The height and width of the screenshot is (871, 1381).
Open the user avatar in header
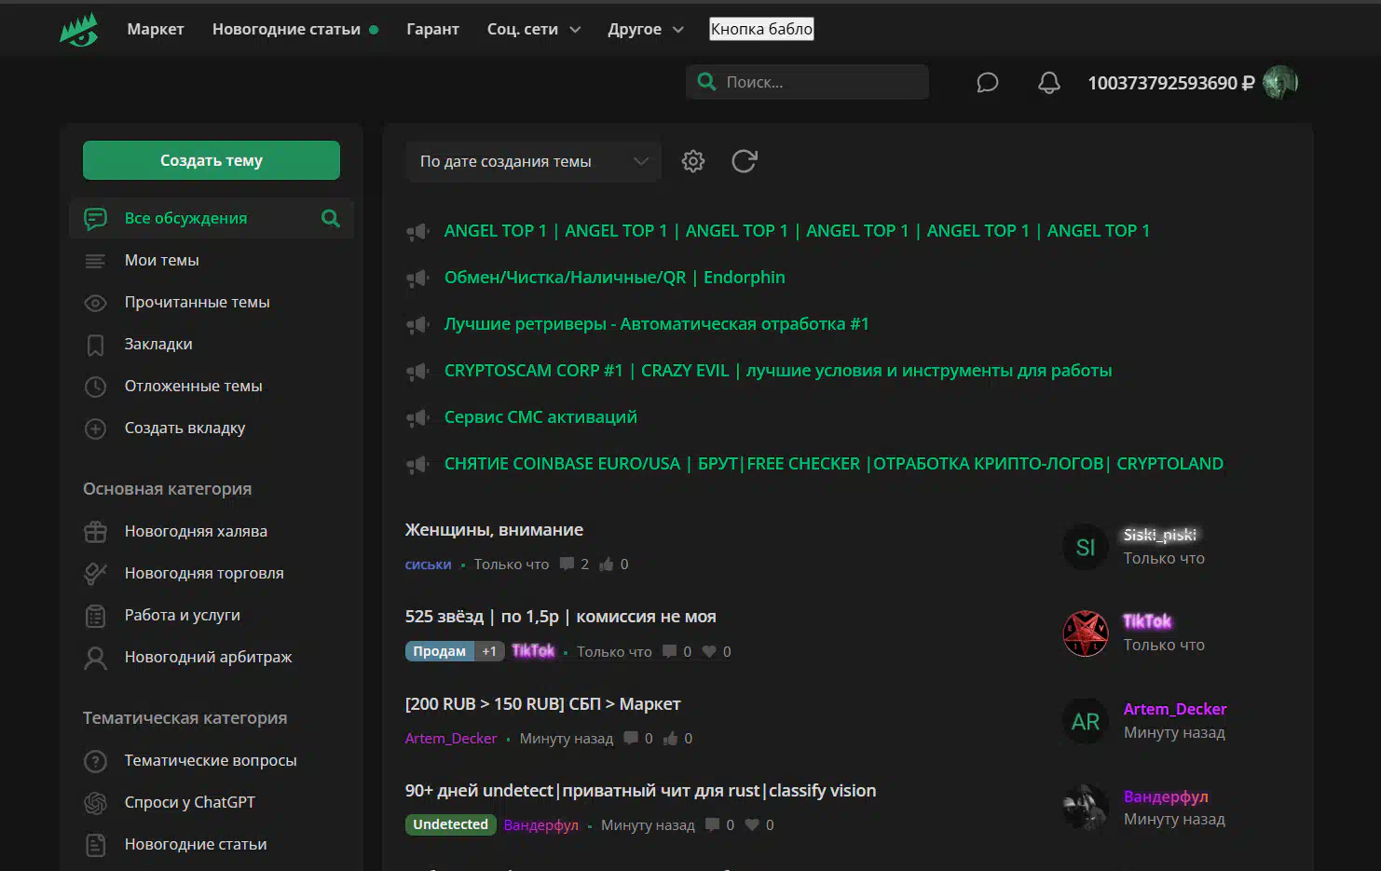click(1279, 83)
